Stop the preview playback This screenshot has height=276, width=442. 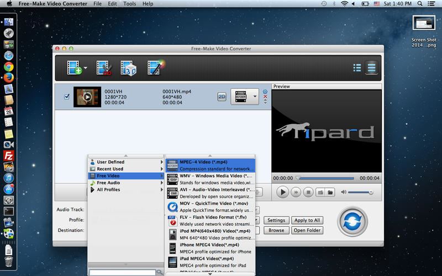(308, 192)
